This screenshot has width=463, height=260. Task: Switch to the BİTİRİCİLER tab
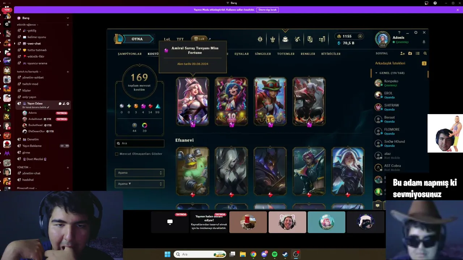coord(331,54)
